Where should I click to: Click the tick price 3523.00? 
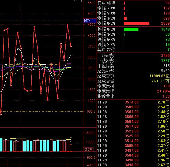pyautogui.click(x=132, y=131)
